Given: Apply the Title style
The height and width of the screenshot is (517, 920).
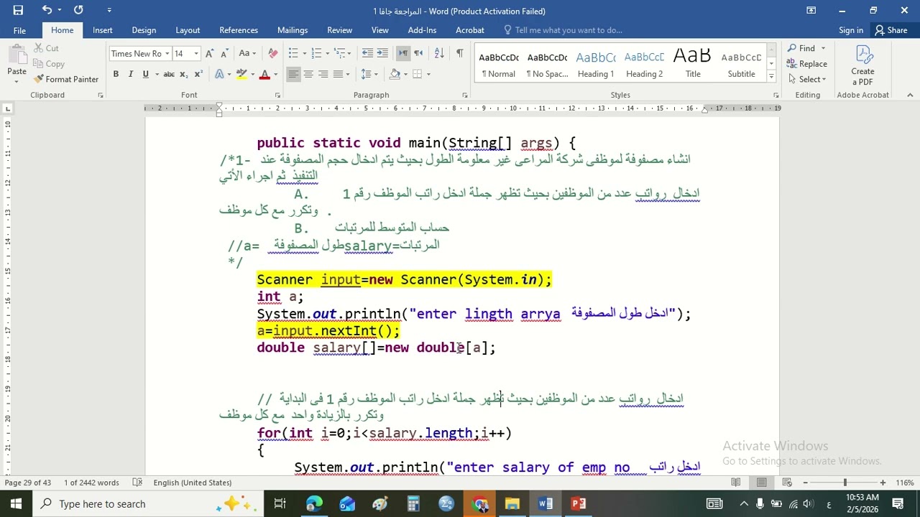Looking at the screenshot, I should [x=693, y=64].
